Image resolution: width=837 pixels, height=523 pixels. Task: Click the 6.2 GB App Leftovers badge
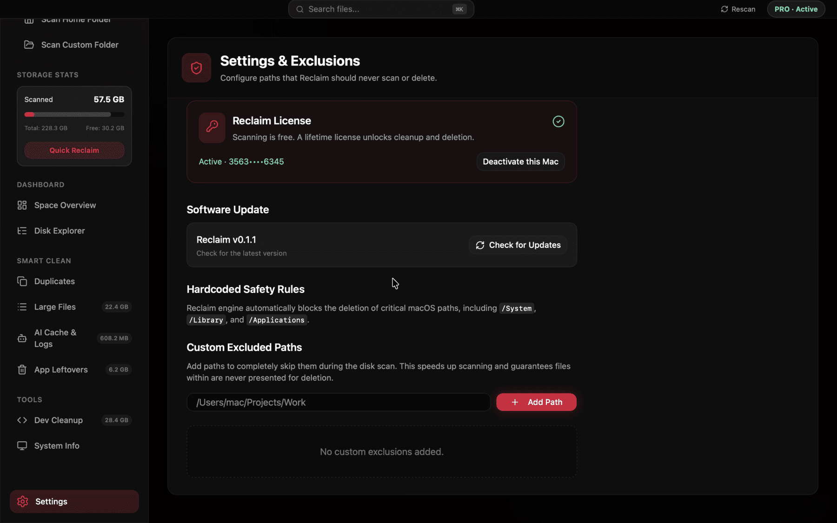[118, 370]
